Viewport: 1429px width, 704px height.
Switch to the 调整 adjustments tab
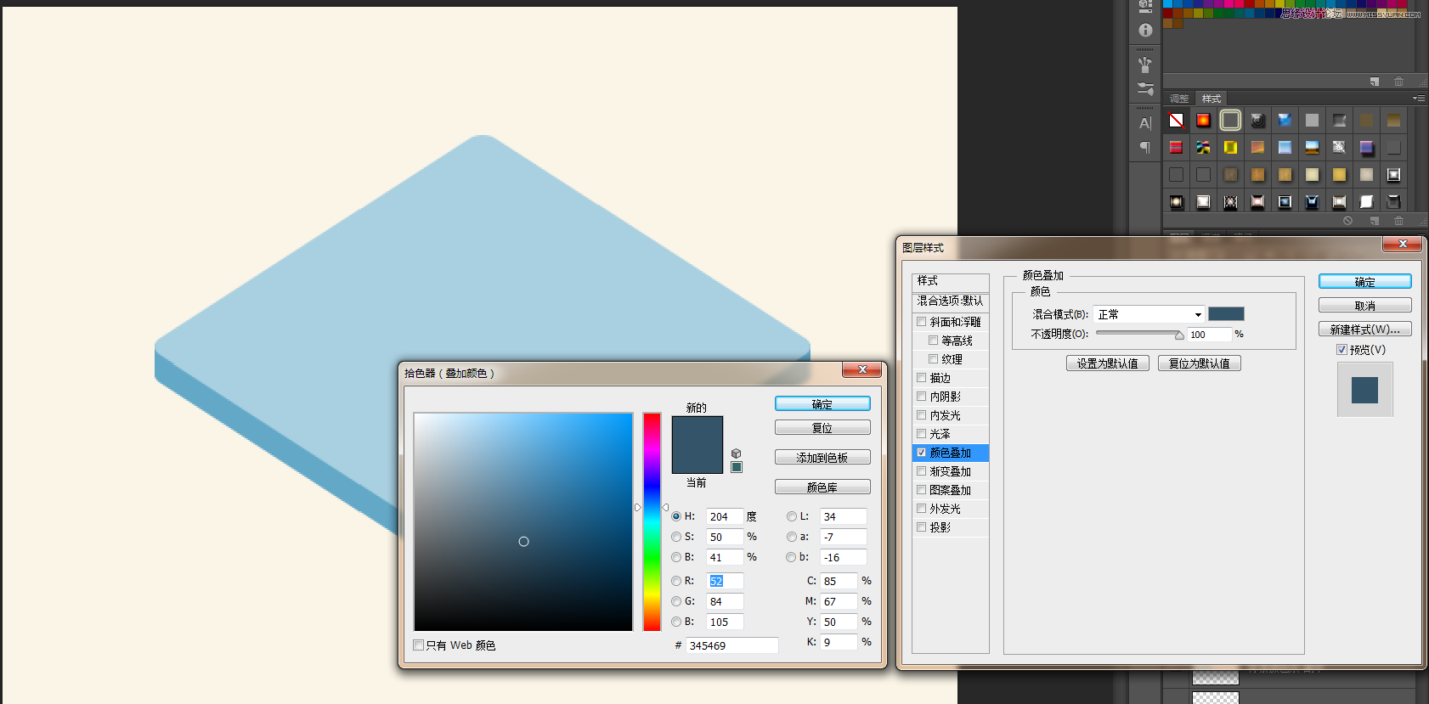[x=1179, y=99]
